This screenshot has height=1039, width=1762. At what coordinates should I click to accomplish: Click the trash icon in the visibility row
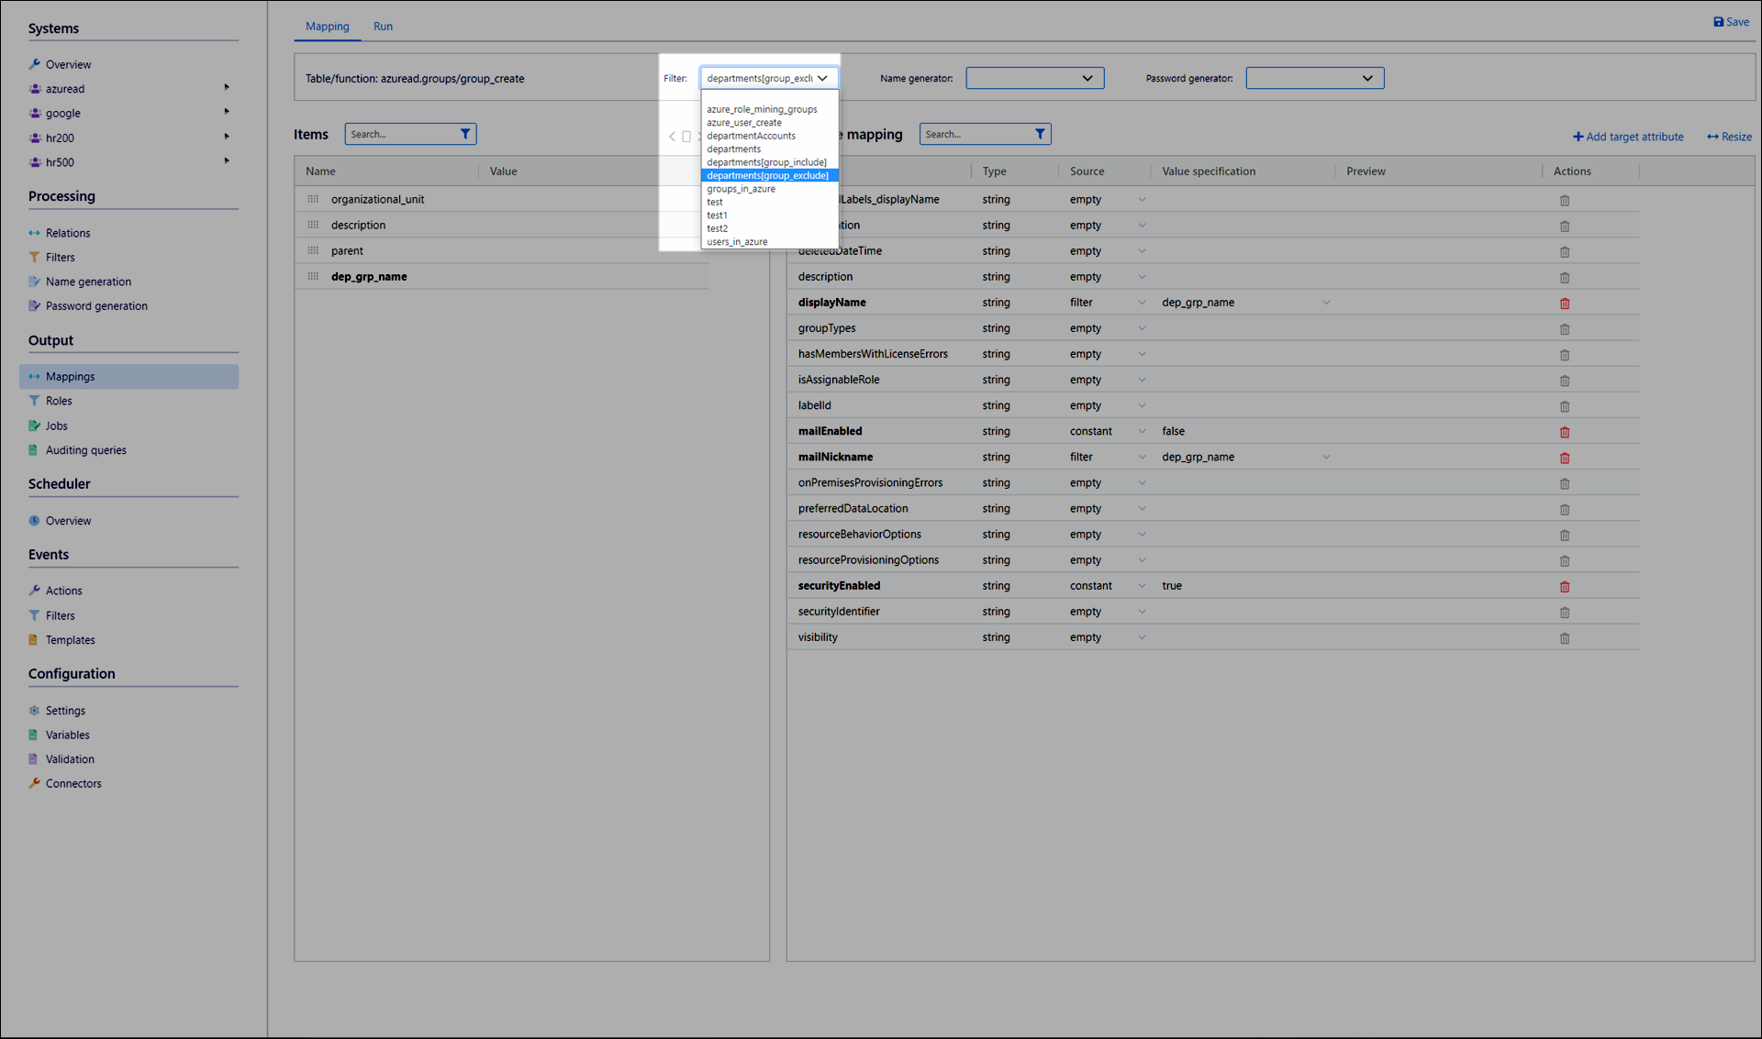coord(1565,638)
